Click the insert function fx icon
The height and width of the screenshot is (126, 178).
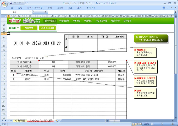(46, 12)
